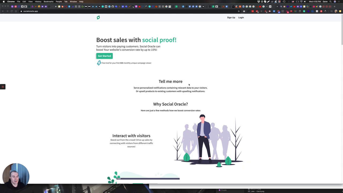The image size is (343, 193).
Task: Click the page vertical scrollbar
Action: 342,29
